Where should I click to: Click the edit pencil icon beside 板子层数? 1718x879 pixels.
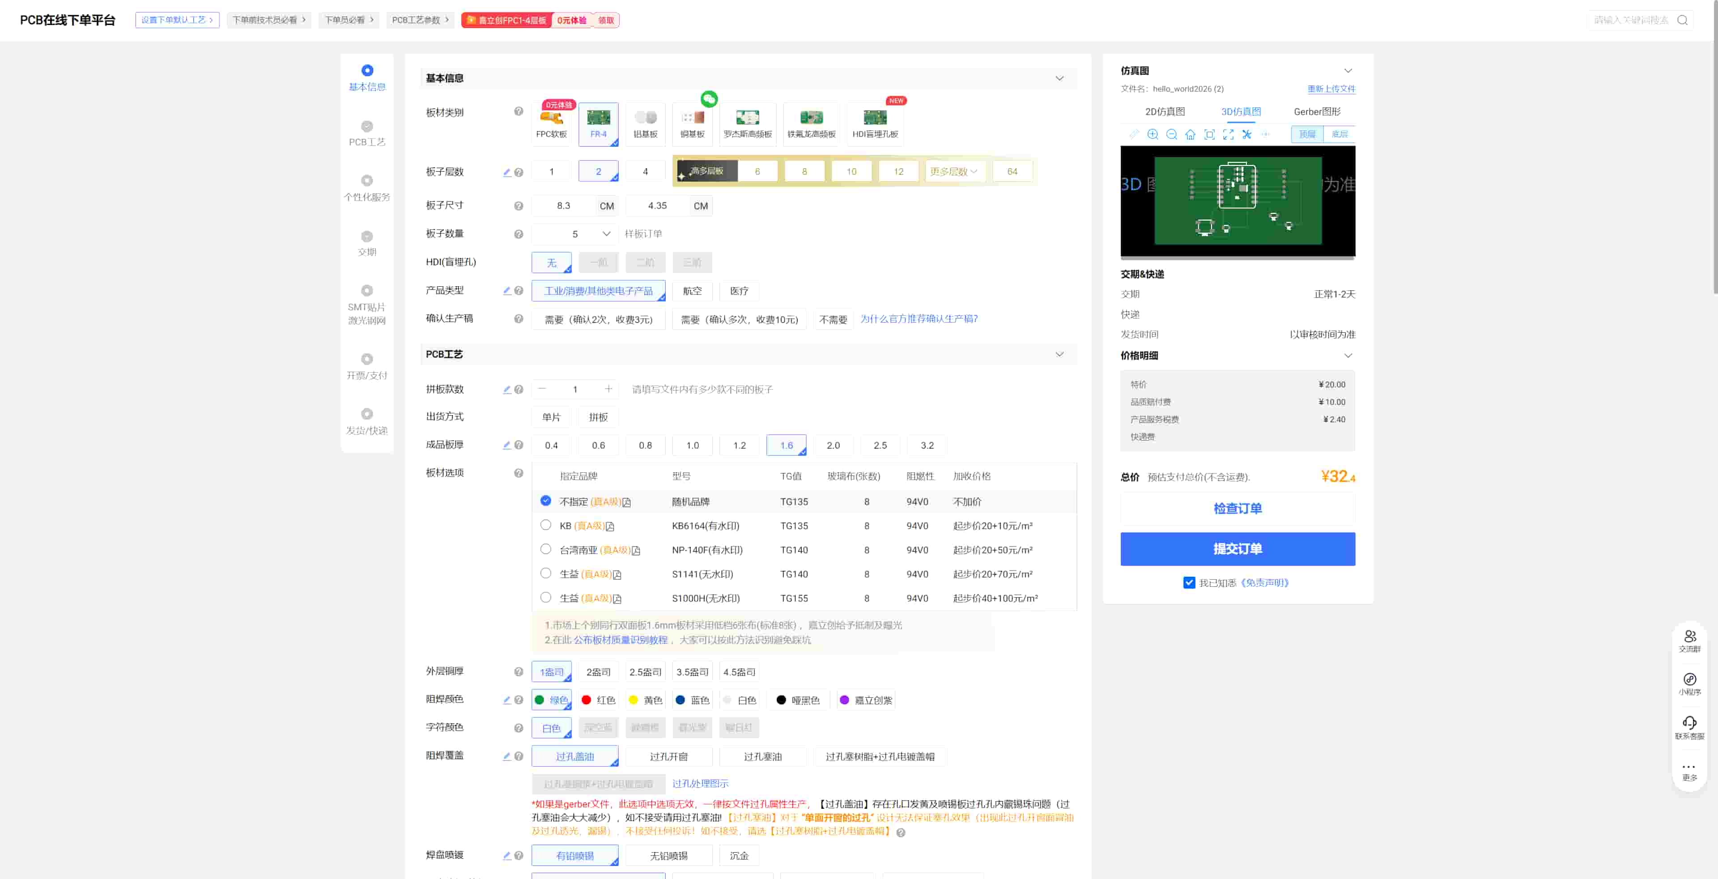[x=507, y=172]
